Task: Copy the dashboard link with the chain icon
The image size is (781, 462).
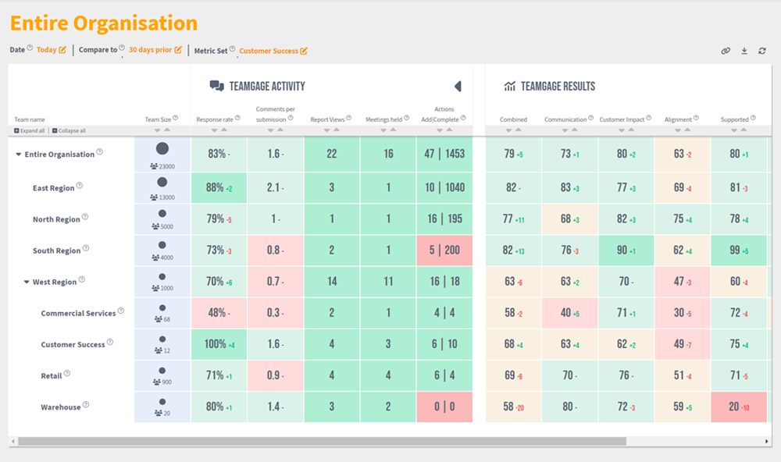Action: point(726,51)
